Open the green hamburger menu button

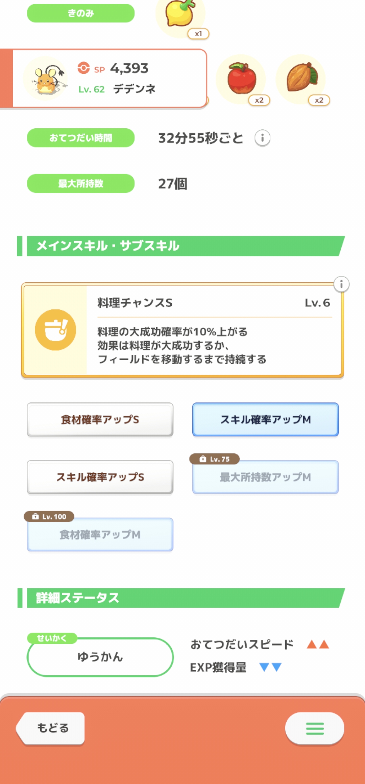(x=315, y=728)
